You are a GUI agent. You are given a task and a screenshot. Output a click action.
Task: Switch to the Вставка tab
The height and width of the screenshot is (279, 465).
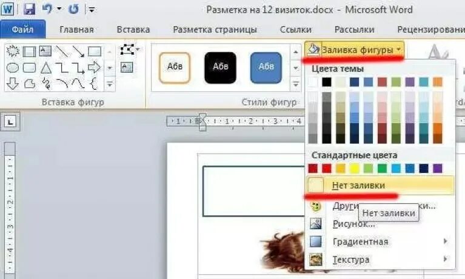(133, 29)
